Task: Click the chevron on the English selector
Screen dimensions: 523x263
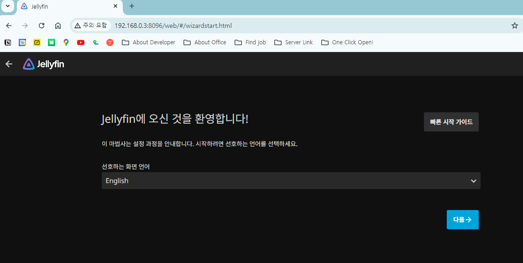Action: [x=473, y=181]
